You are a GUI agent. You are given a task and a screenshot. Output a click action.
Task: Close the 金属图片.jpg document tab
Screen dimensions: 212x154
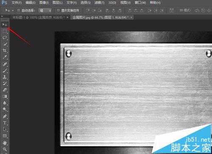coord(131,17)
